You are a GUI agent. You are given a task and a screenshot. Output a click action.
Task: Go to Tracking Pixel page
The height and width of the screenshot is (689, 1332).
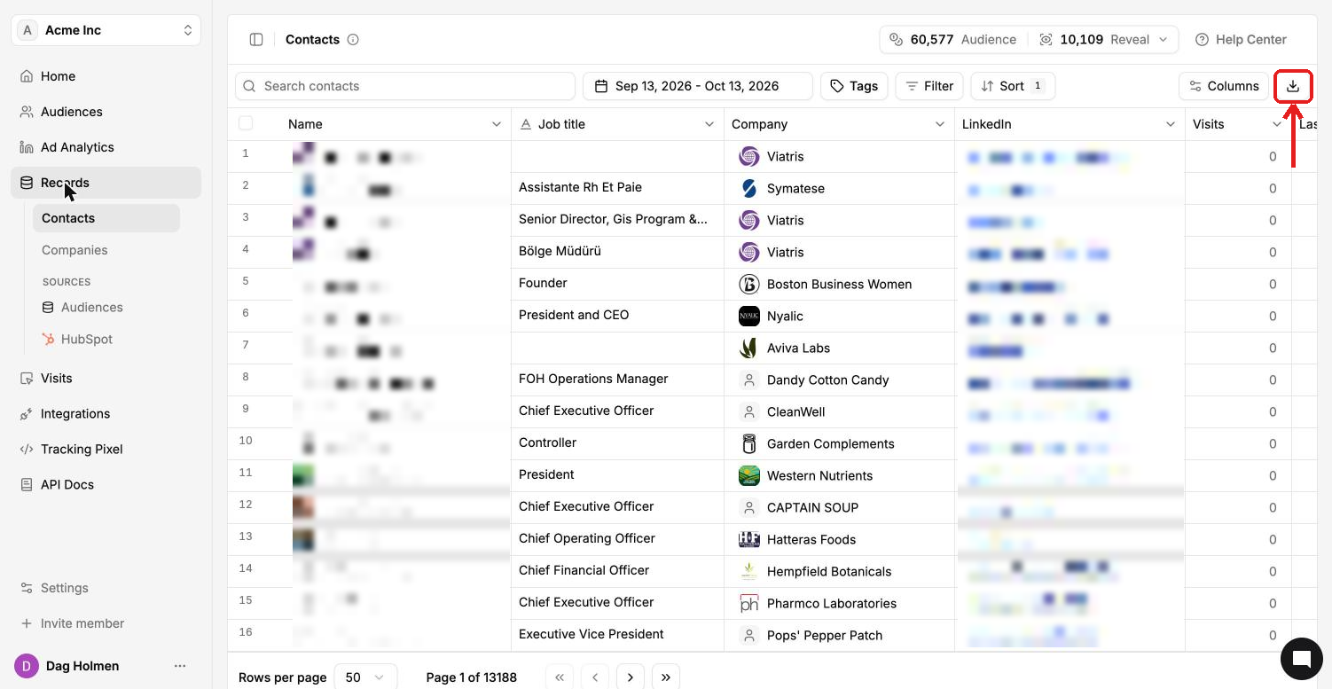[x=106, y=449]
